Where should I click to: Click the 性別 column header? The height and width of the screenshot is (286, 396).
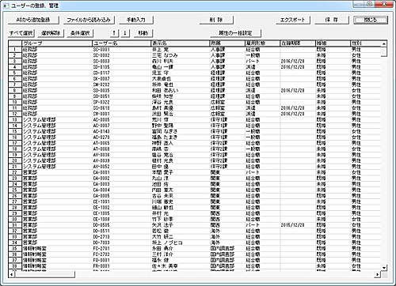pos(365,43)
